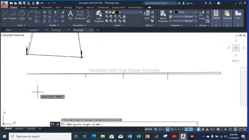
Task: Open a file using Quick Access toolbar
Action: pyautogui.click(x=16, y=3)
